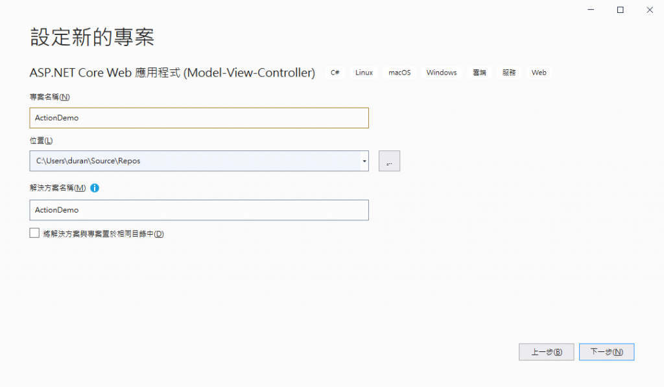Click the browse location ellipsis button
This screenshot has height=387, width=664.
pyautogui.click(x=389, y=161)
